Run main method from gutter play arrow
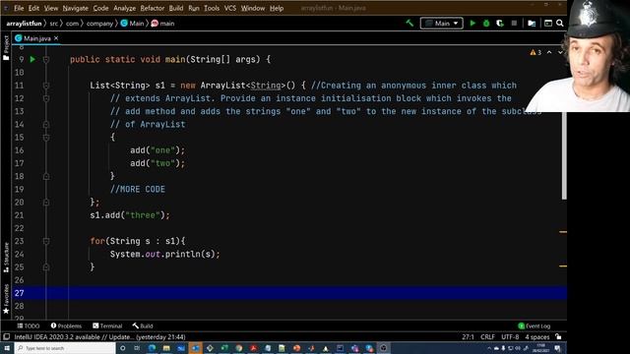Viewport: 630px width, 354px height. 32,59
